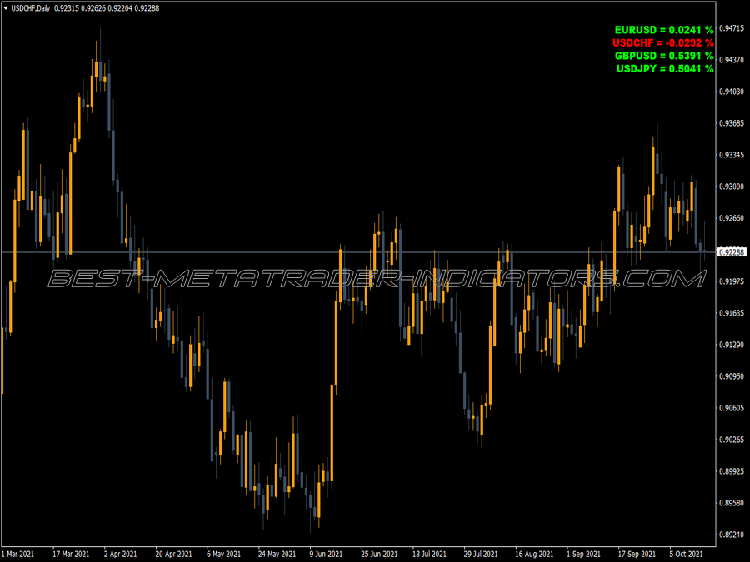Viewport: 750px width, 562px height.
Task: Click the USDJPY = 0.5041 % label
Action: [x=665, y=68]
